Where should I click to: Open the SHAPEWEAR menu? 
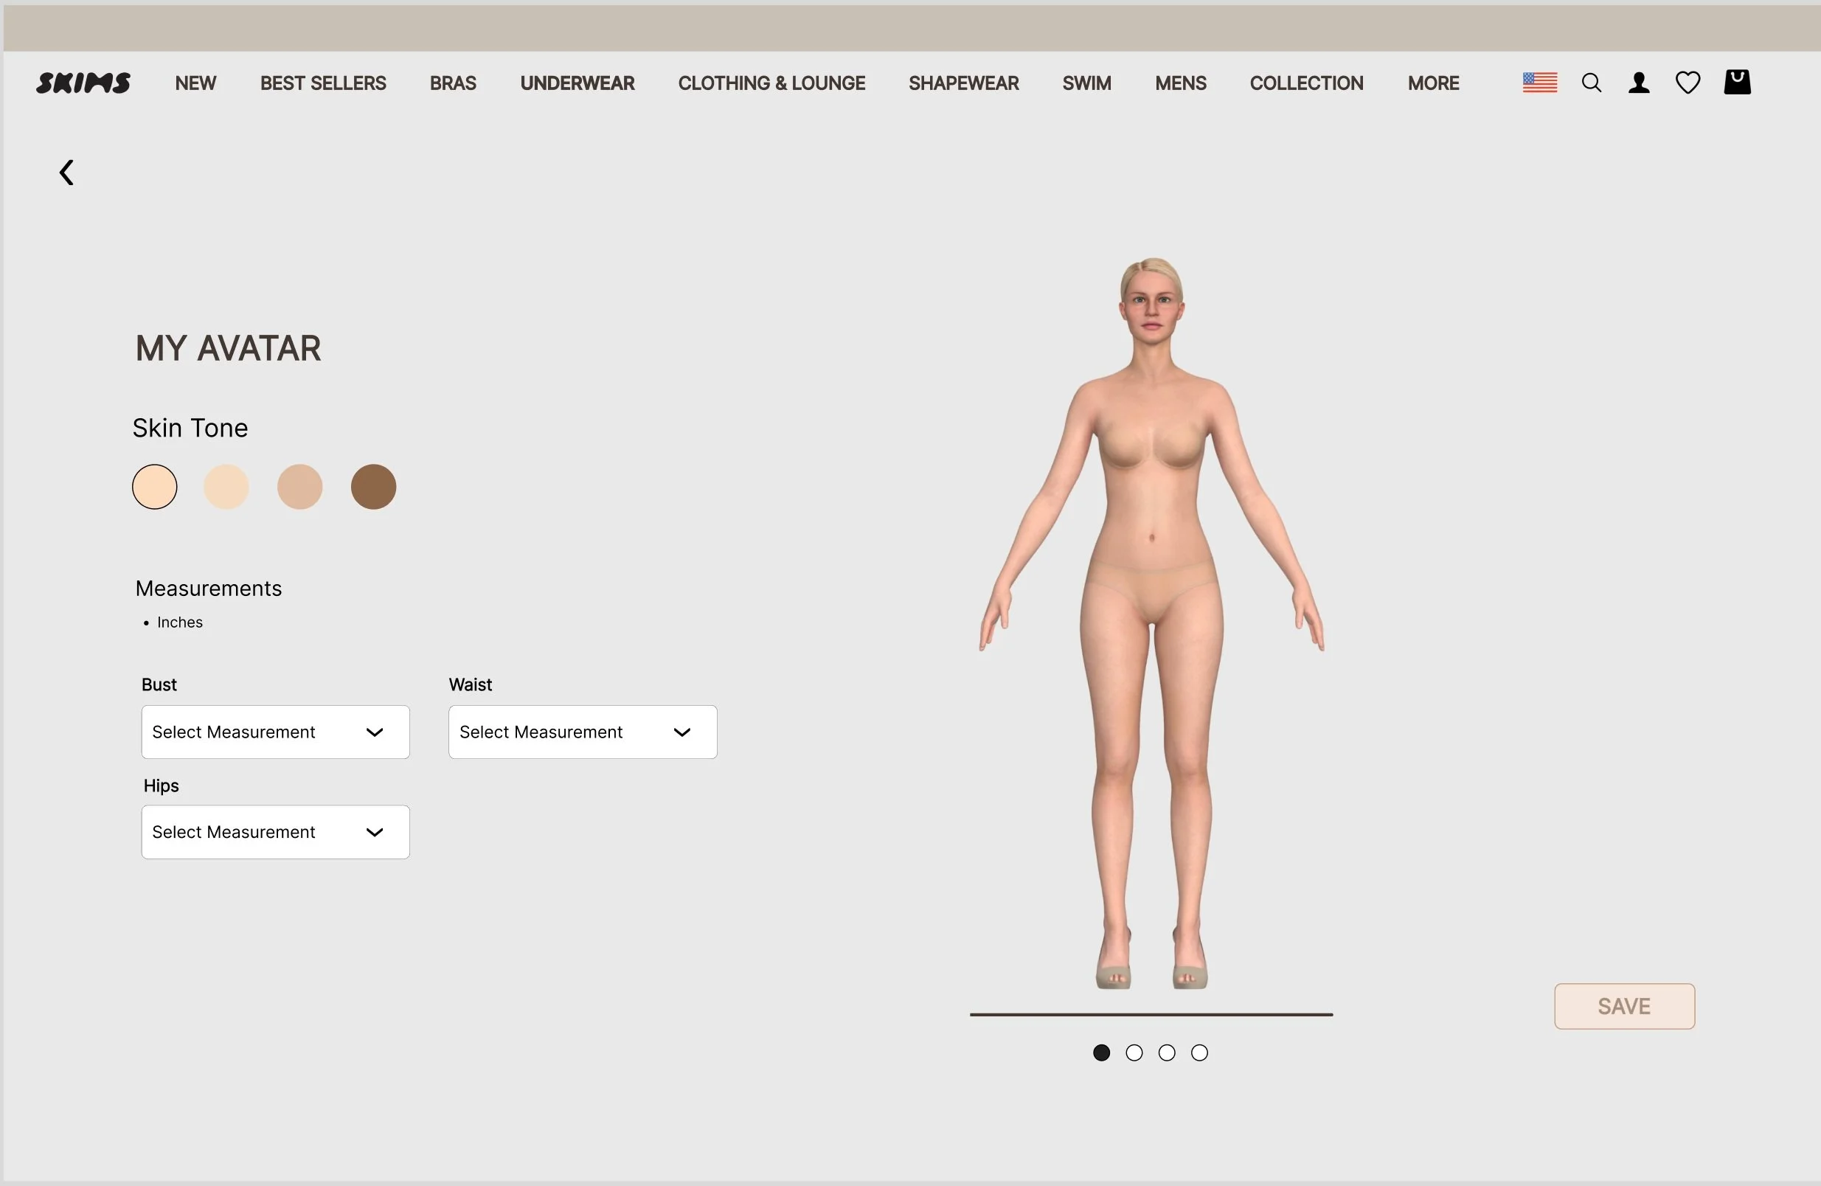(963, 83)
